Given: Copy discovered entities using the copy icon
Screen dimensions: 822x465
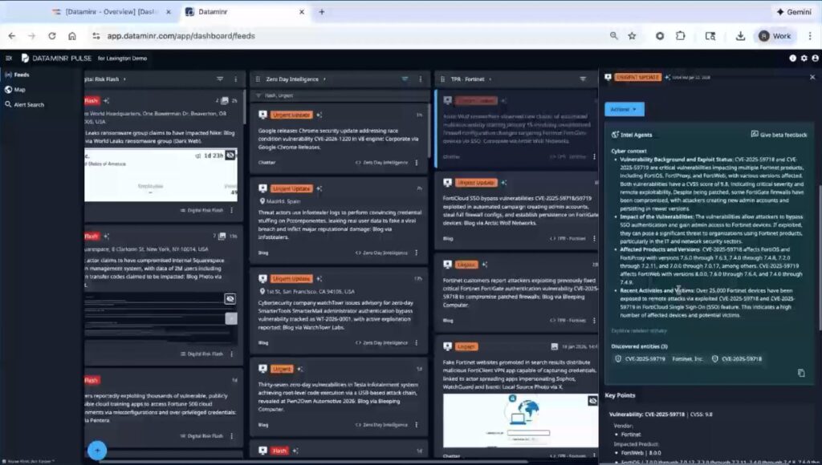Looking at the screenshot, I should pos(800,372).
